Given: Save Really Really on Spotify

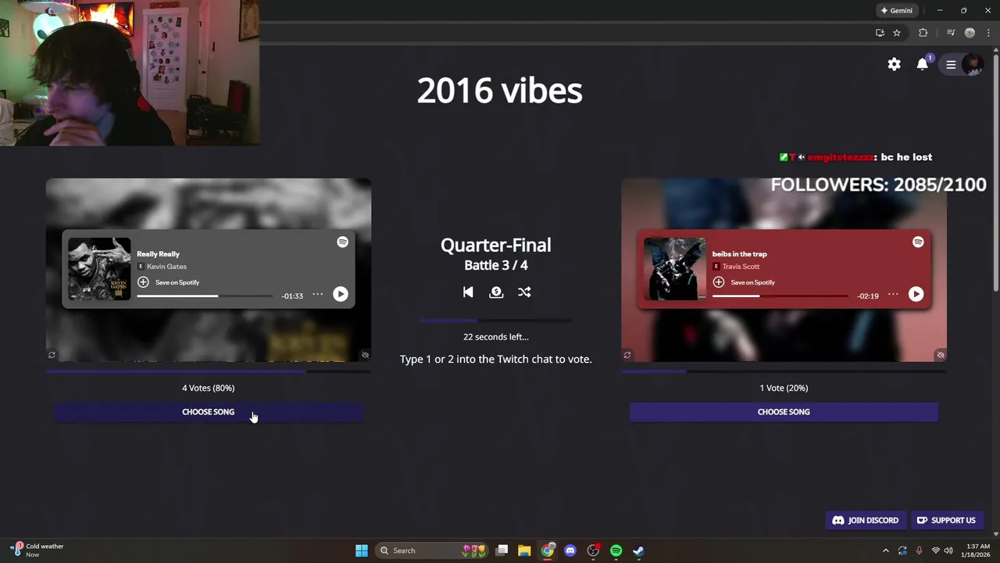Looking at the screenshot, I should (168, 282).
